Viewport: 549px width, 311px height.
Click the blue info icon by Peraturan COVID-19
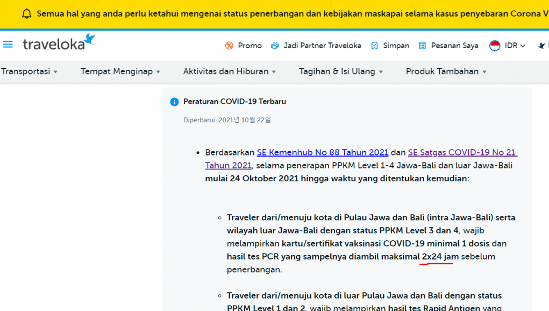coord(174,102)
